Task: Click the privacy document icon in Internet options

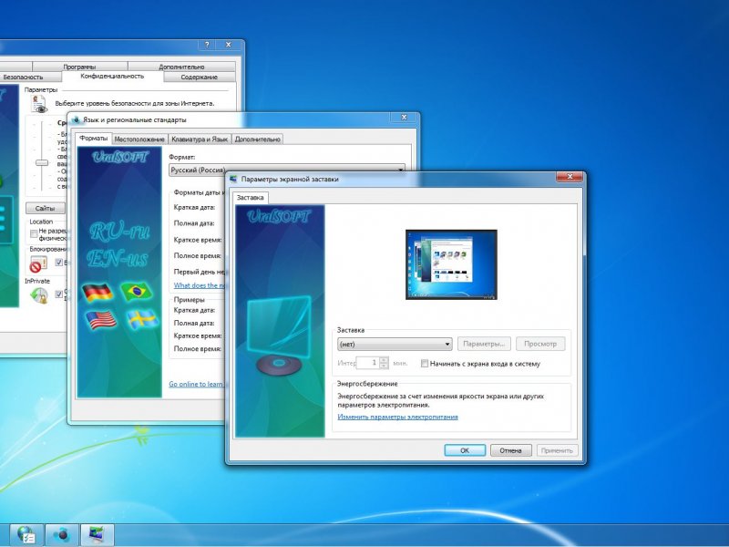Action: pyautogui.click(x=39, y=103)
